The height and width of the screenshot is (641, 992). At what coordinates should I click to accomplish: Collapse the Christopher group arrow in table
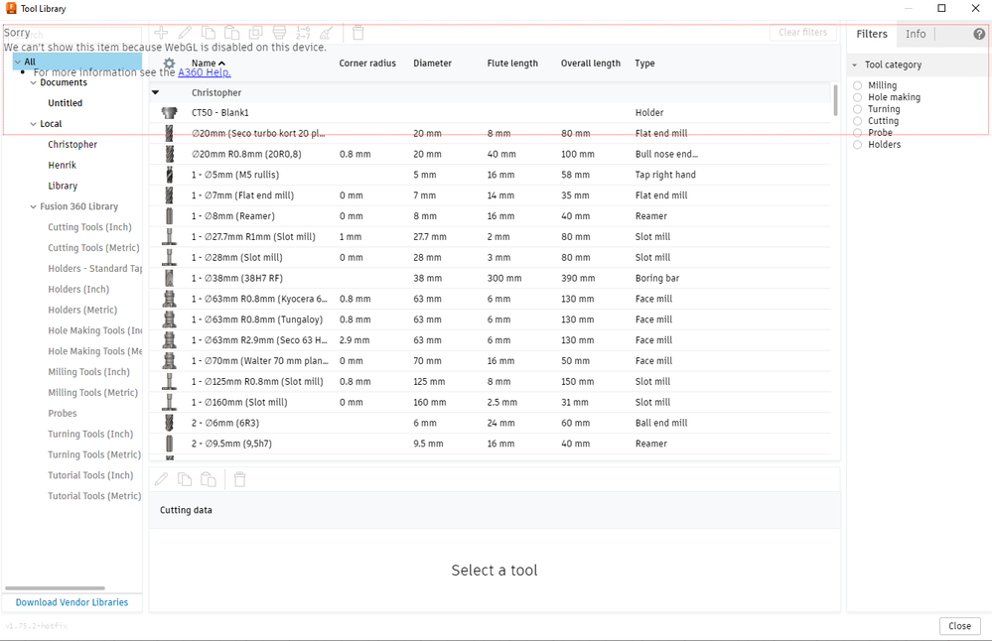tap(156, 92)
